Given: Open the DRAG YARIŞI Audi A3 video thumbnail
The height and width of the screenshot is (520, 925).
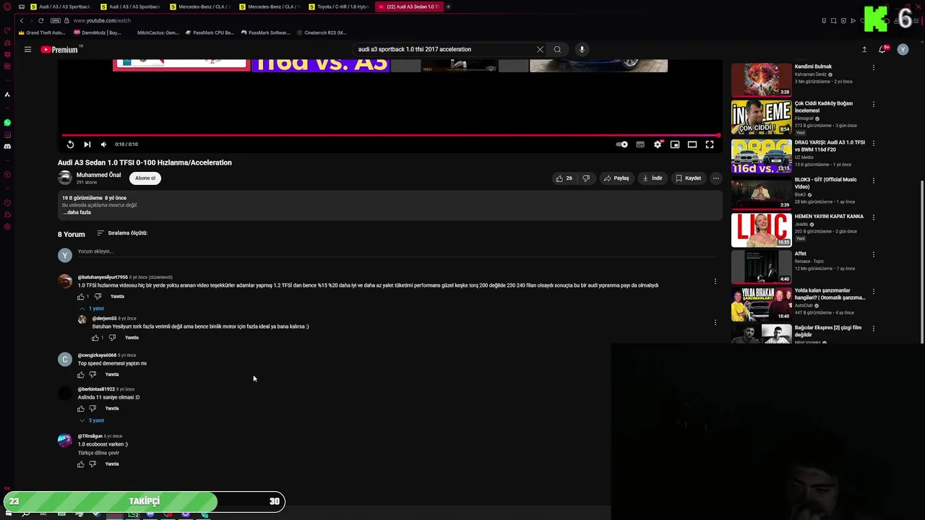Looking at the screenshot, I should [x=761, y=156].
